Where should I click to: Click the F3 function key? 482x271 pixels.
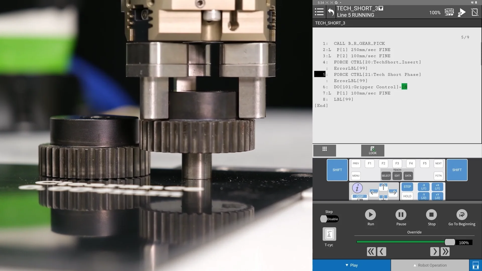coord(397,163)
